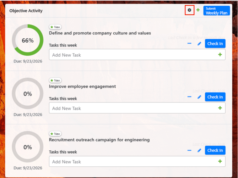Screen dimensions: 238x178
Task: Add task plus icon for company culture
Action: coord(220,55)
